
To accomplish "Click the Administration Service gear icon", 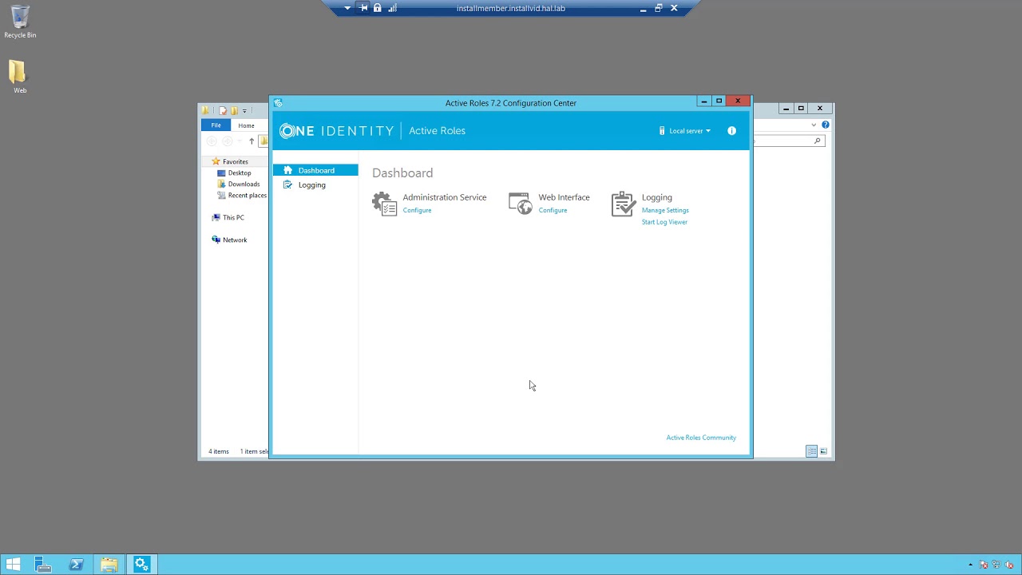I will click(384, 204).
